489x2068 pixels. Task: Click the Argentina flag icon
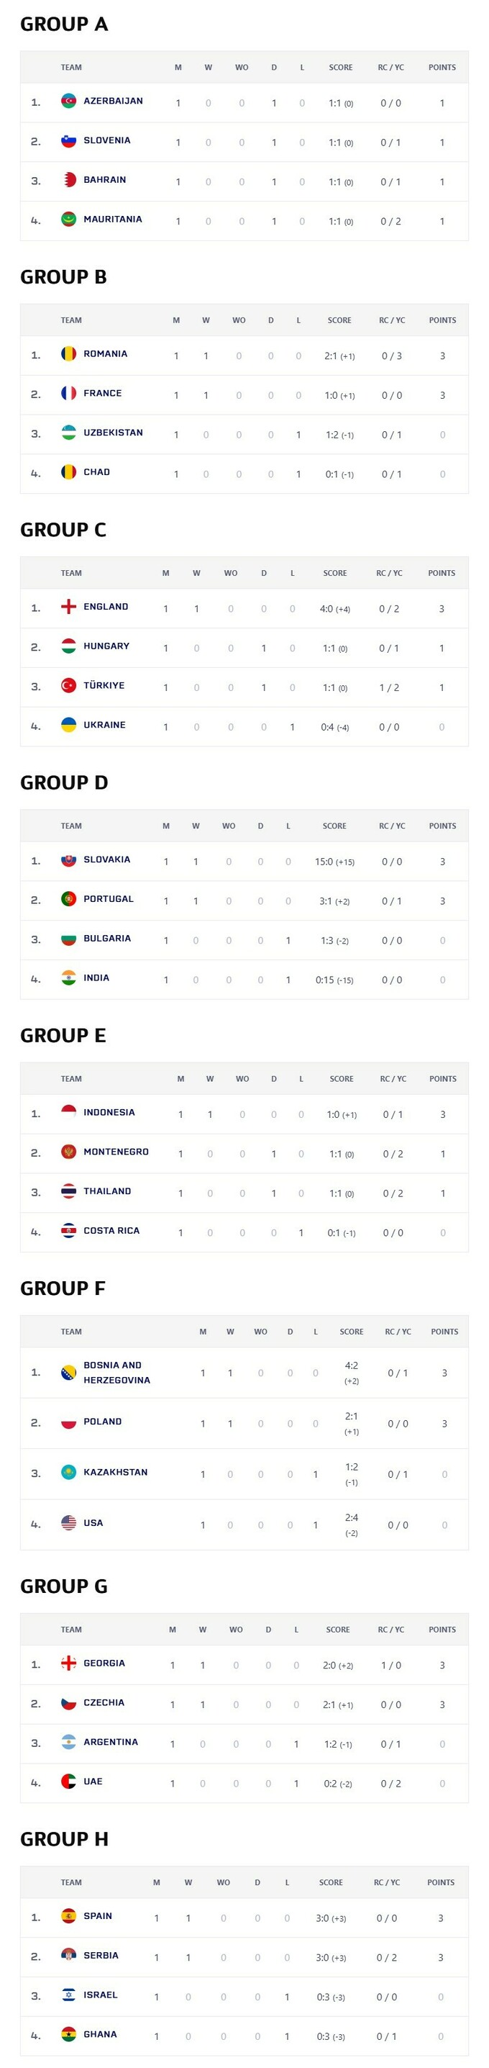pyautogui.click(x=69, y=1742)
